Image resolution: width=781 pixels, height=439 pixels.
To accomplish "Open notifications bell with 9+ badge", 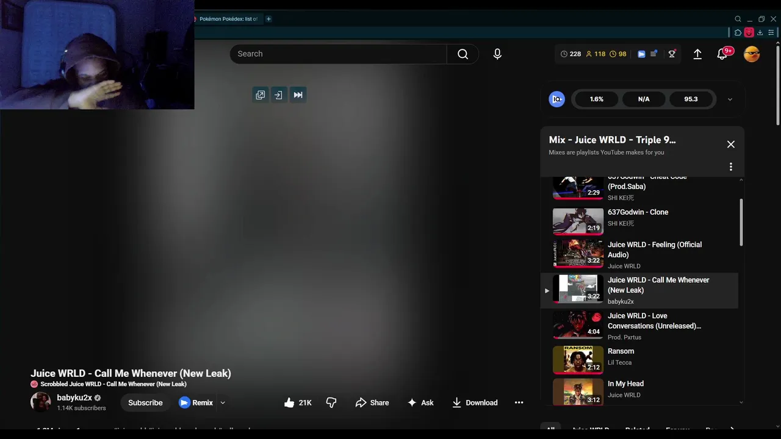I will pyautogui.click(x=722, y=54).
